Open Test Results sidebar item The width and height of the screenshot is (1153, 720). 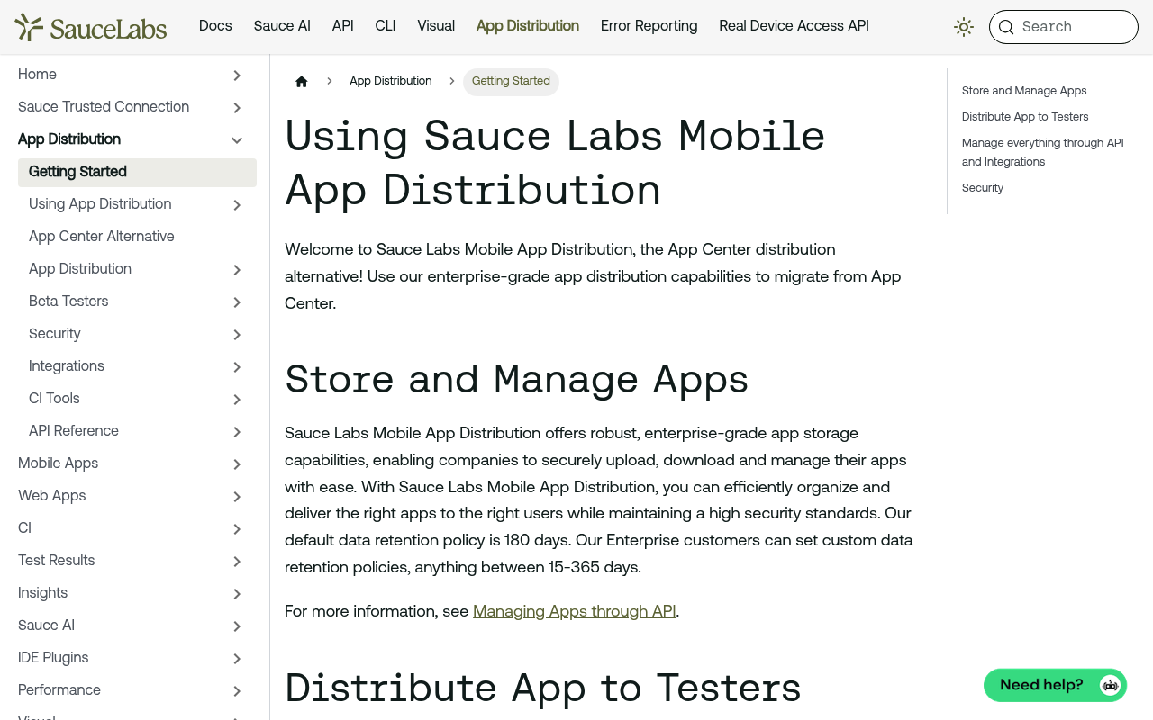pyautogui.click(x=57, y=561)
